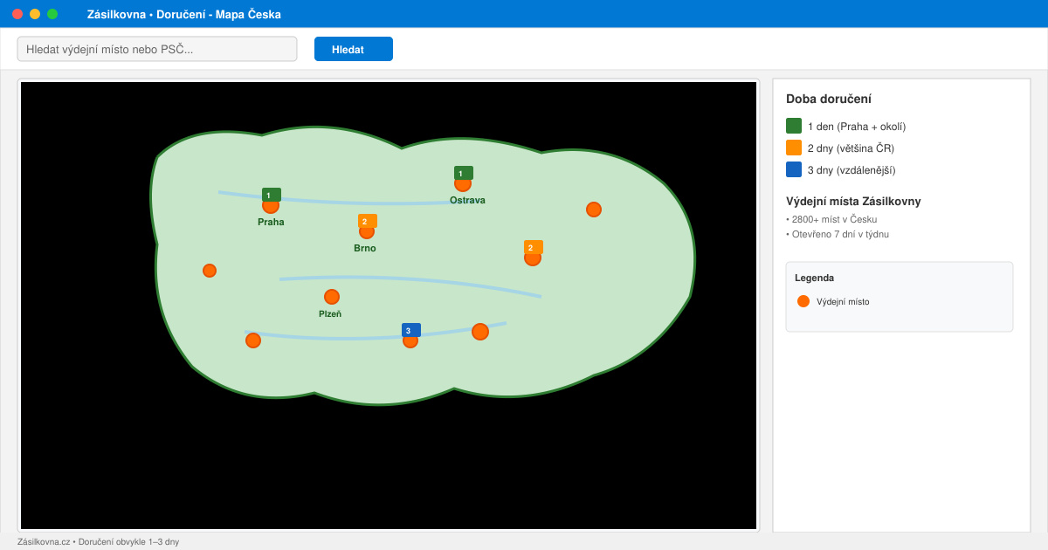Click the marker right of the blue 3-day pin
Viewport: 1048px width, 550px height.
(x=480, y=332)
